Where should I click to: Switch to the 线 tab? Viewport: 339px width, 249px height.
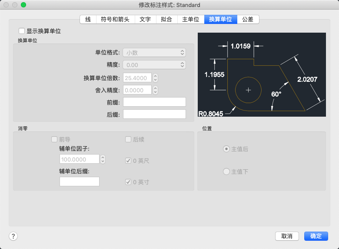(88, 19)
